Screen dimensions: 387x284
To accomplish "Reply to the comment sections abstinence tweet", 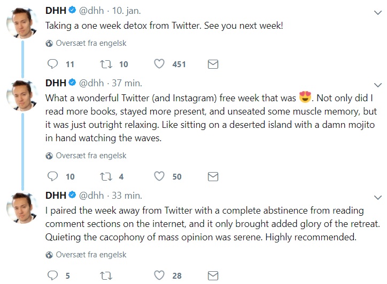I will coord(52,275).
